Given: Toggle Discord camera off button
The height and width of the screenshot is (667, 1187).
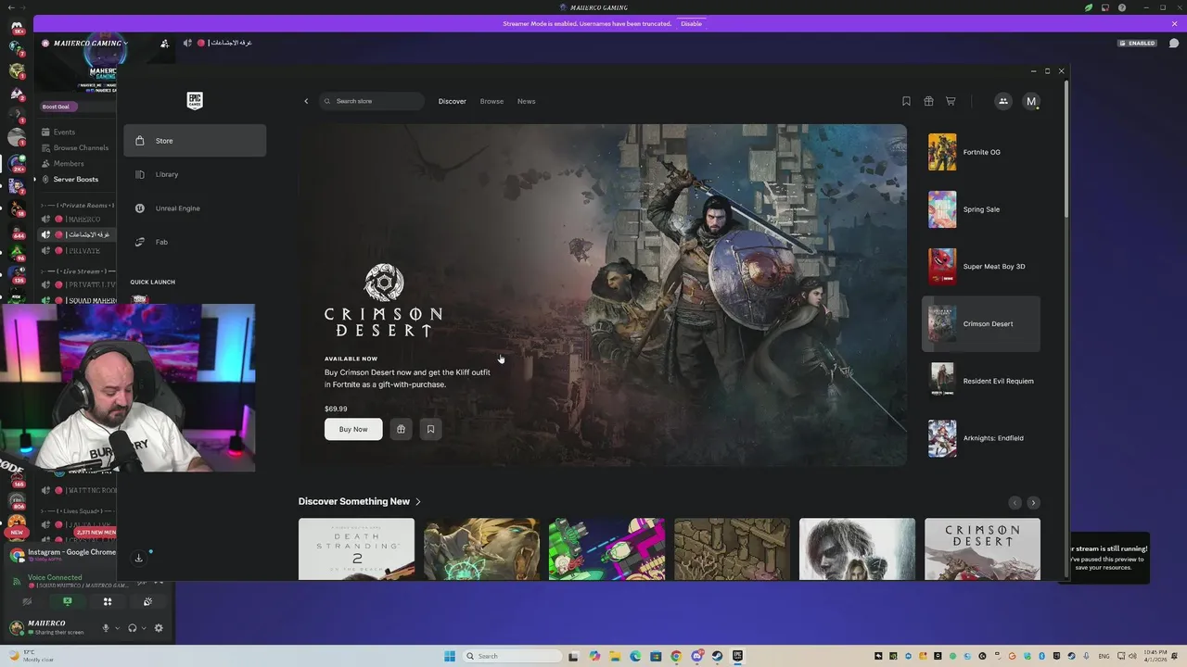Looking at the screenshot, I should coord(27,601).
